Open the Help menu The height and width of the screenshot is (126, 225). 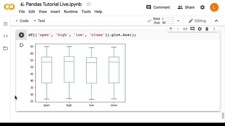tap(98, 12)
